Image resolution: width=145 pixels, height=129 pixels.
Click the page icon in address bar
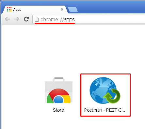click(x=37, y=19)
